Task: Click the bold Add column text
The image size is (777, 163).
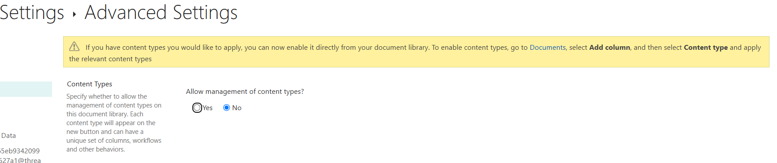Action: 609,48
